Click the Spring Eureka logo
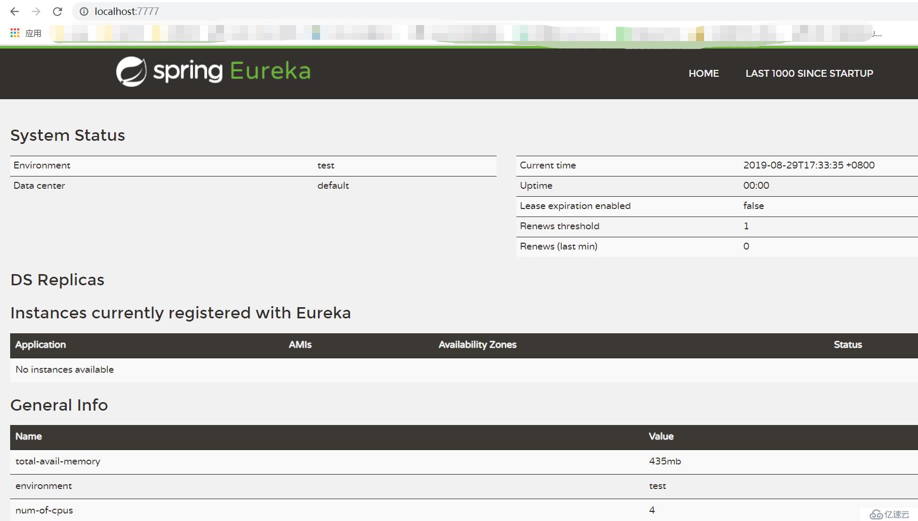 (x=213, y=71)
